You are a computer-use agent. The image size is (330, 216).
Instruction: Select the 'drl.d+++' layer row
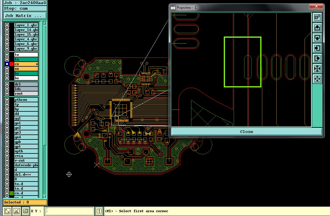click(26, 174)
